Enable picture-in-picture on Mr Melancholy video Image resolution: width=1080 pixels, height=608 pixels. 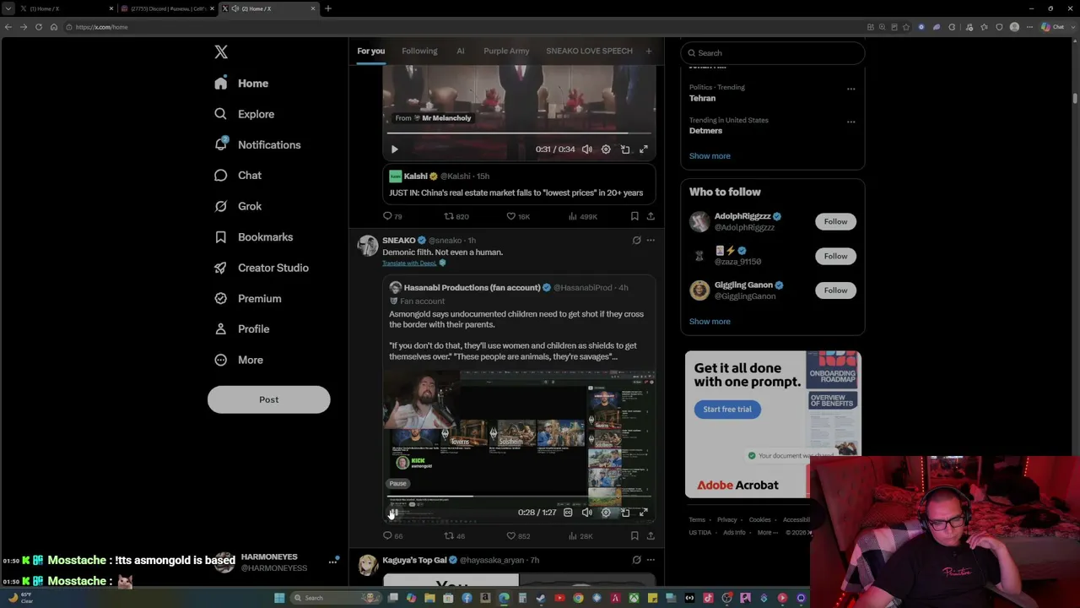point(625,149)
